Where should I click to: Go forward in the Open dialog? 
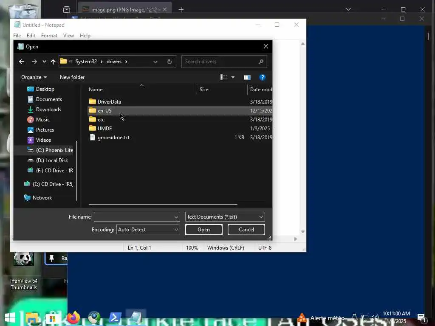[34, 62]
